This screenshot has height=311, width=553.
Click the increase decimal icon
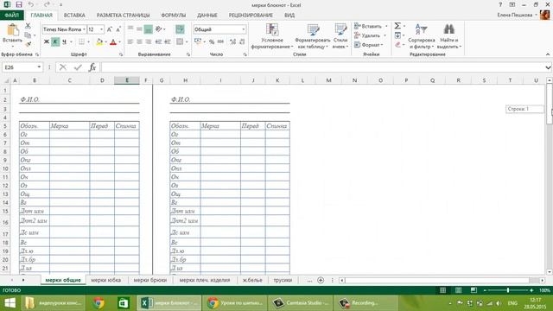tap(232, 41)
